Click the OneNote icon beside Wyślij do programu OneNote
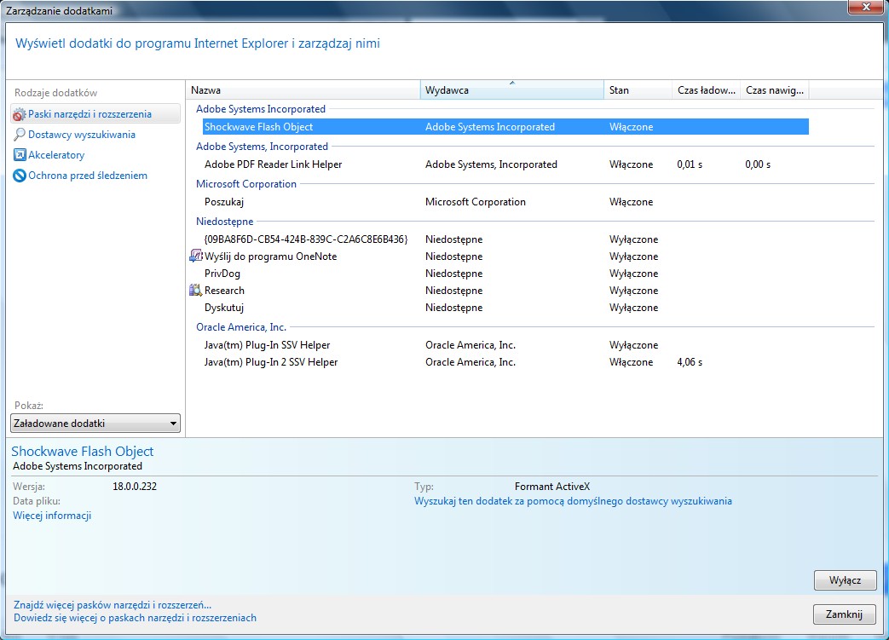 [195, 257]
